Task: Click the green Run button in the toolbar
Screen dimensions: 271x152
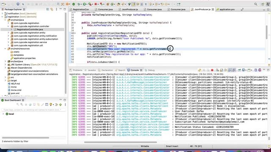Action: [x=85, y=4]
